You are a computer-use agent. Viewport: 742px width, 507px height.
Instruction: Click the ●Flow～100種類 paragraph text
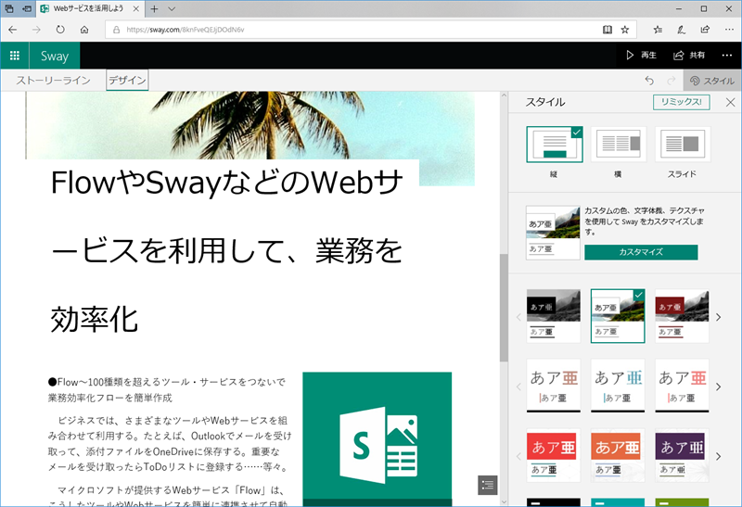(167, 389)
